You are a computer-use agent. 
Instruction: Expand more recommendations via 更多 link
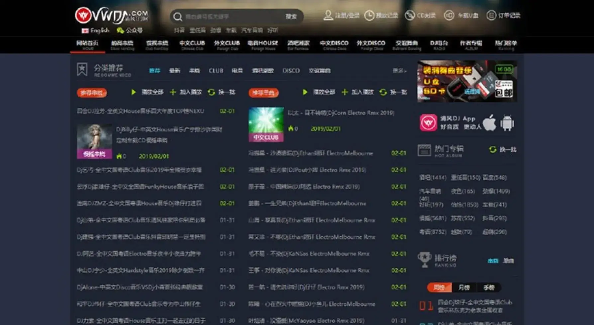tap(399, 70)
